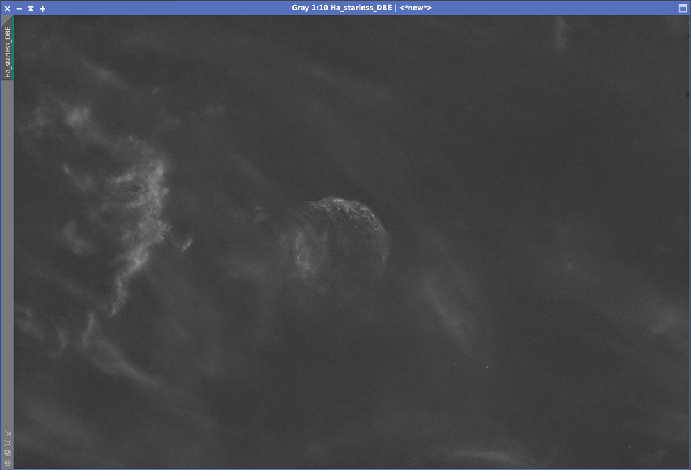Viewport: 691px width, 470px height.
Task: Select the Ha_starless_DBE vertical view tab
Action: click(8, 52)
